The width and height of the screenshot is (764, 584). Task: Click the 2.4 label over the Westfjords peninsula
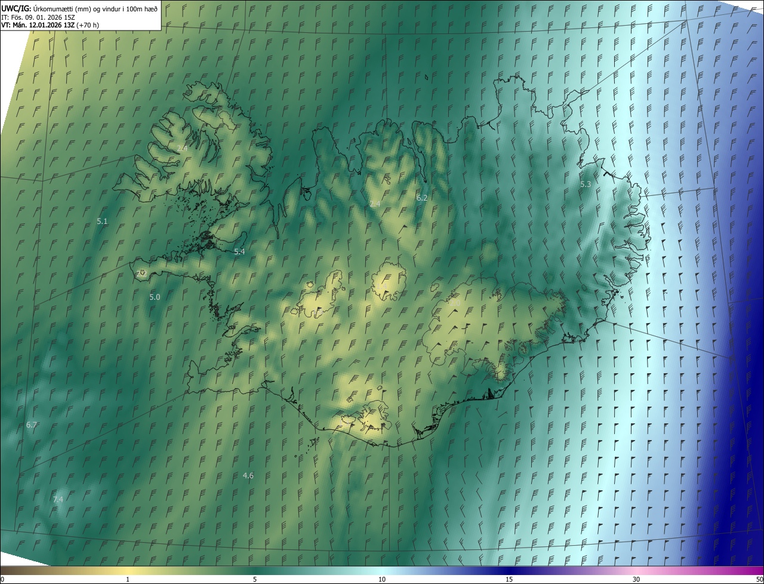[x=183, y=147]
